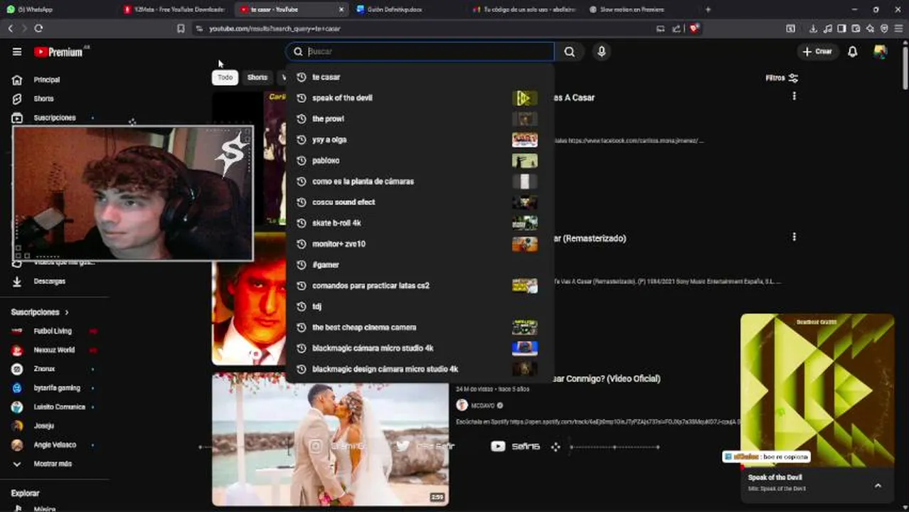The width and height of the screenshot is (909, 512).
Task: Pick the "the prowl" suggestion
Action: tap(420, 119)
